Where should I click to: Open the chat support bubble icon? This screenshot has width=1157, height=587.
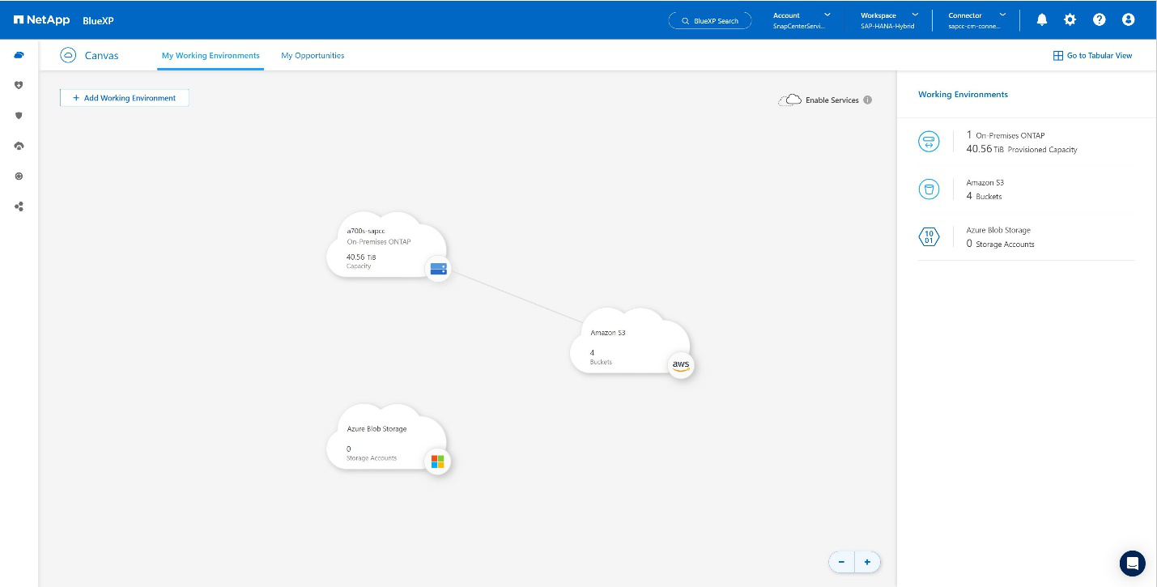coord(1132,563)
